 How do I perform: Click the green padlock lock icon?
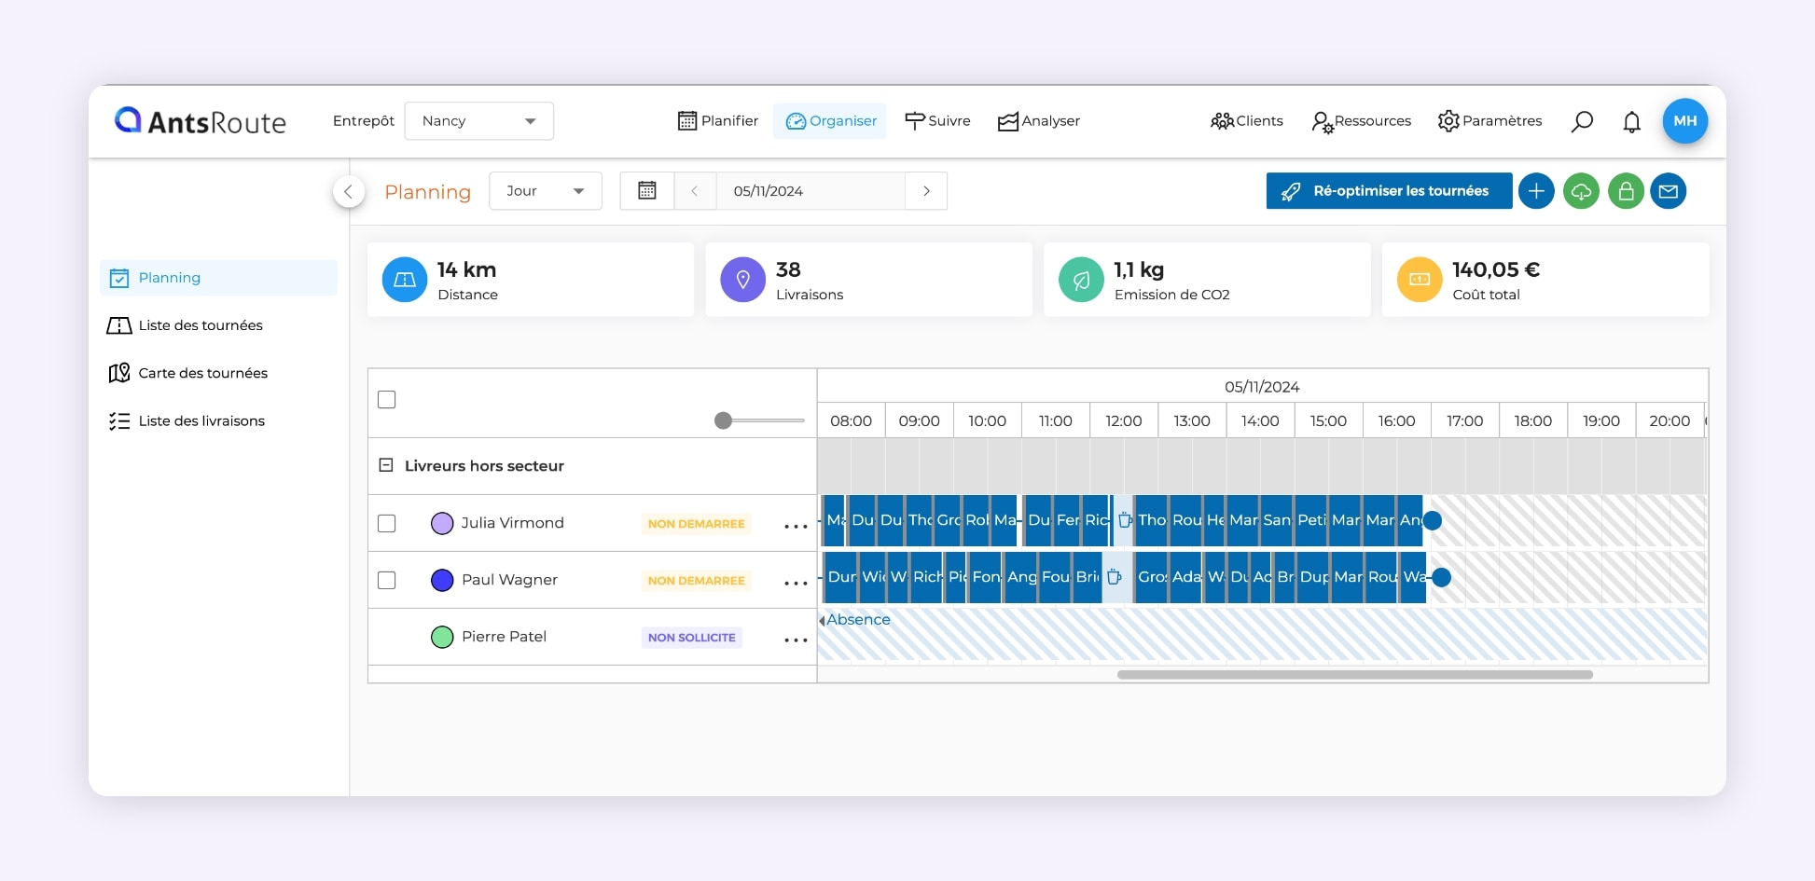click(x=1626, y=191)
